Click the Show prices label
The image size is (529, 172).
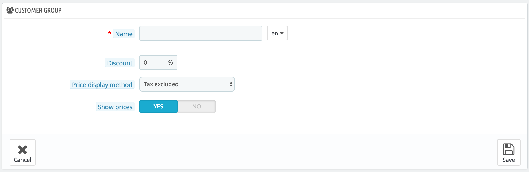pyautogui.click(x=115, y=107)
